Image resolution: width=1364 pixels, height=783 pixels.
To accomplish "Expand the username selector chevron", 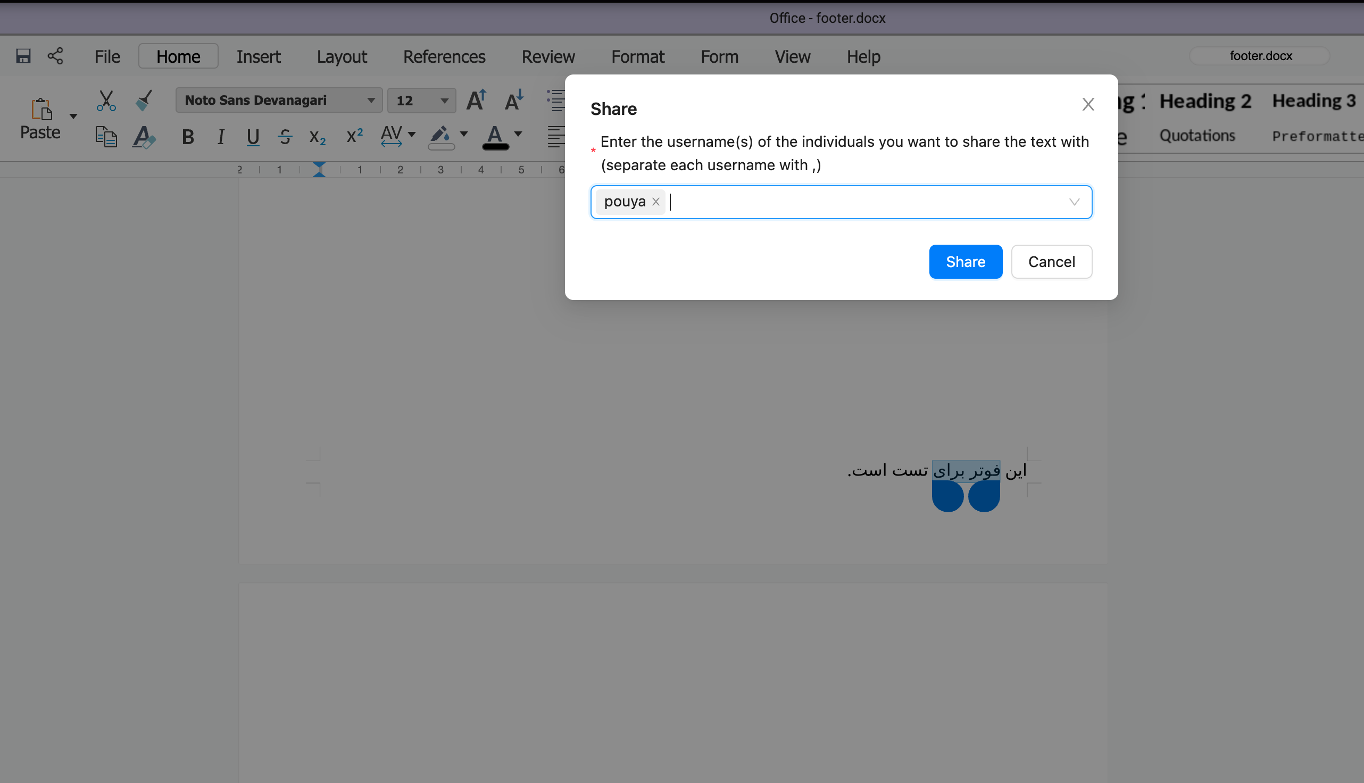I will coord(1074,202).
